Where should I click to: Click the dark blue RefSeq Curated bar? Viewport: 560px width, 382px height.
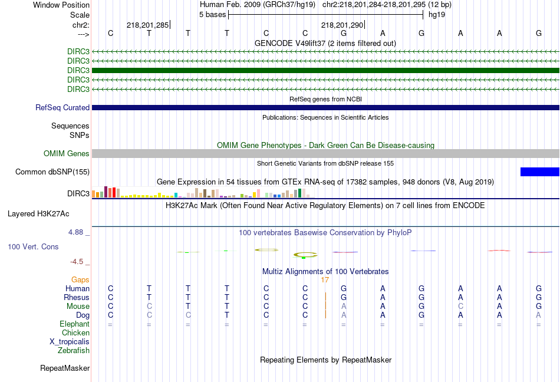pos(325,107)
